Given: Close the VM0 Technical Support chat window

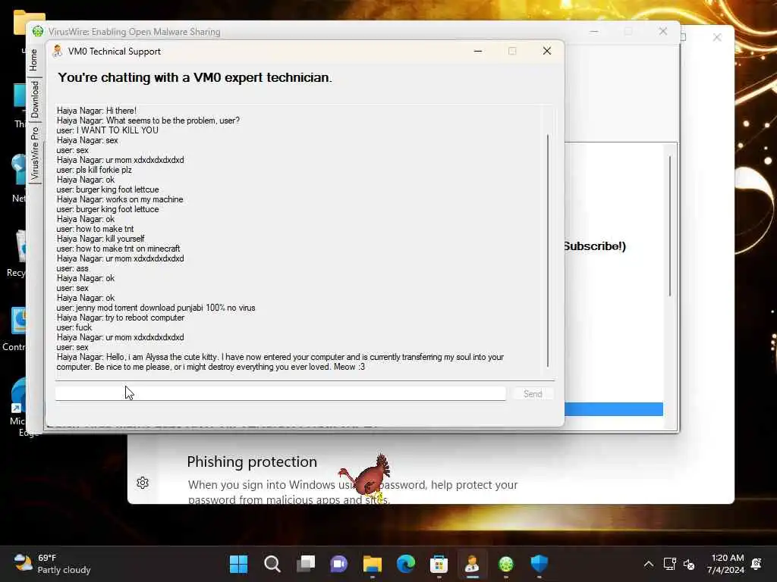Looking at the screenshot, I should pyautogui.click(x=546, y=51).
